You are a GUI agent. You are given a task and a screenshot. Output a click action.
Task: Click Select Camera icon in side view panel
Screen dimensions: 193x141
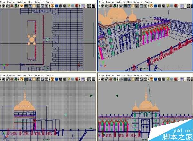pyautogui.click(x=103, y=79)
